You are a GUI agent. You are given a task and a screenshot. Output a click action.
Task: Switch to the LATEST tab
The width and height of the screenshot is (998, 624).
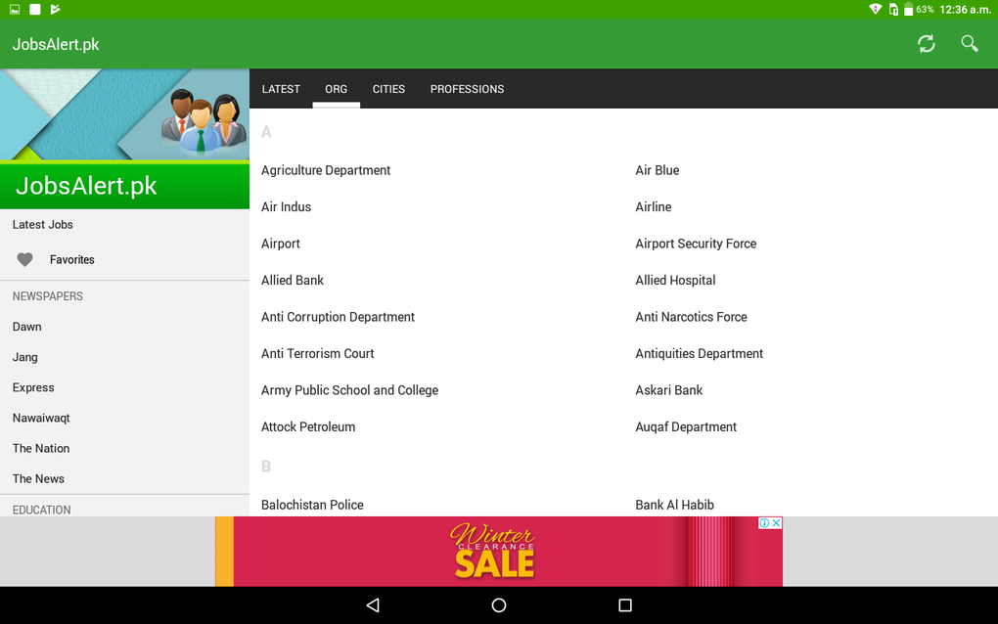pyautogui.click(x=281, y=89)
